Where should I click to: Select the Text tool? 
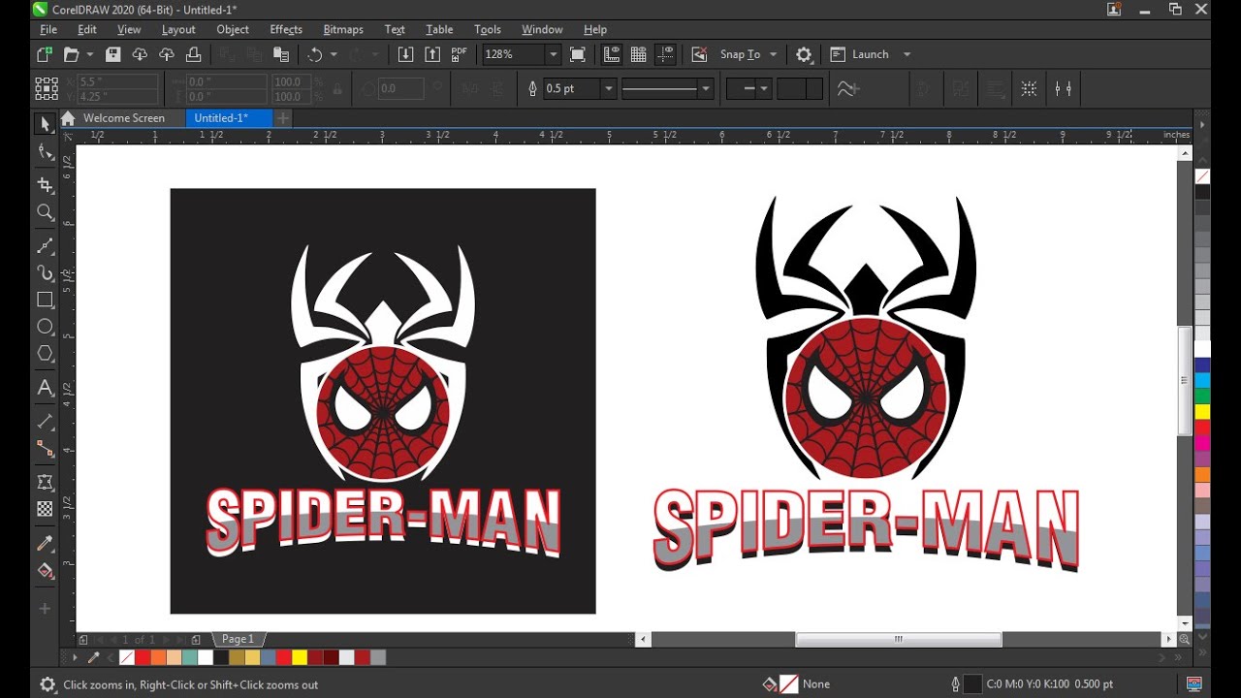coord(45,388)
